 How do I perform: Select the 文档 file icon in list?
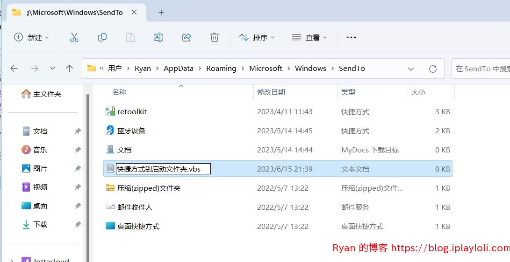point(110,150)
